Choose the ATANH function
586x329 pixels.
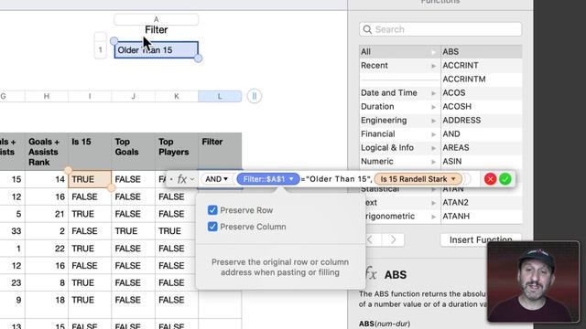point(482,217)
